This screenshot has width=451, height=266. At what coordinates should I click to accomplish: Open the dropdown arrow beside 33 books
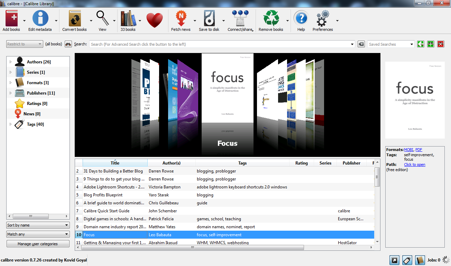tap(140, 21)
